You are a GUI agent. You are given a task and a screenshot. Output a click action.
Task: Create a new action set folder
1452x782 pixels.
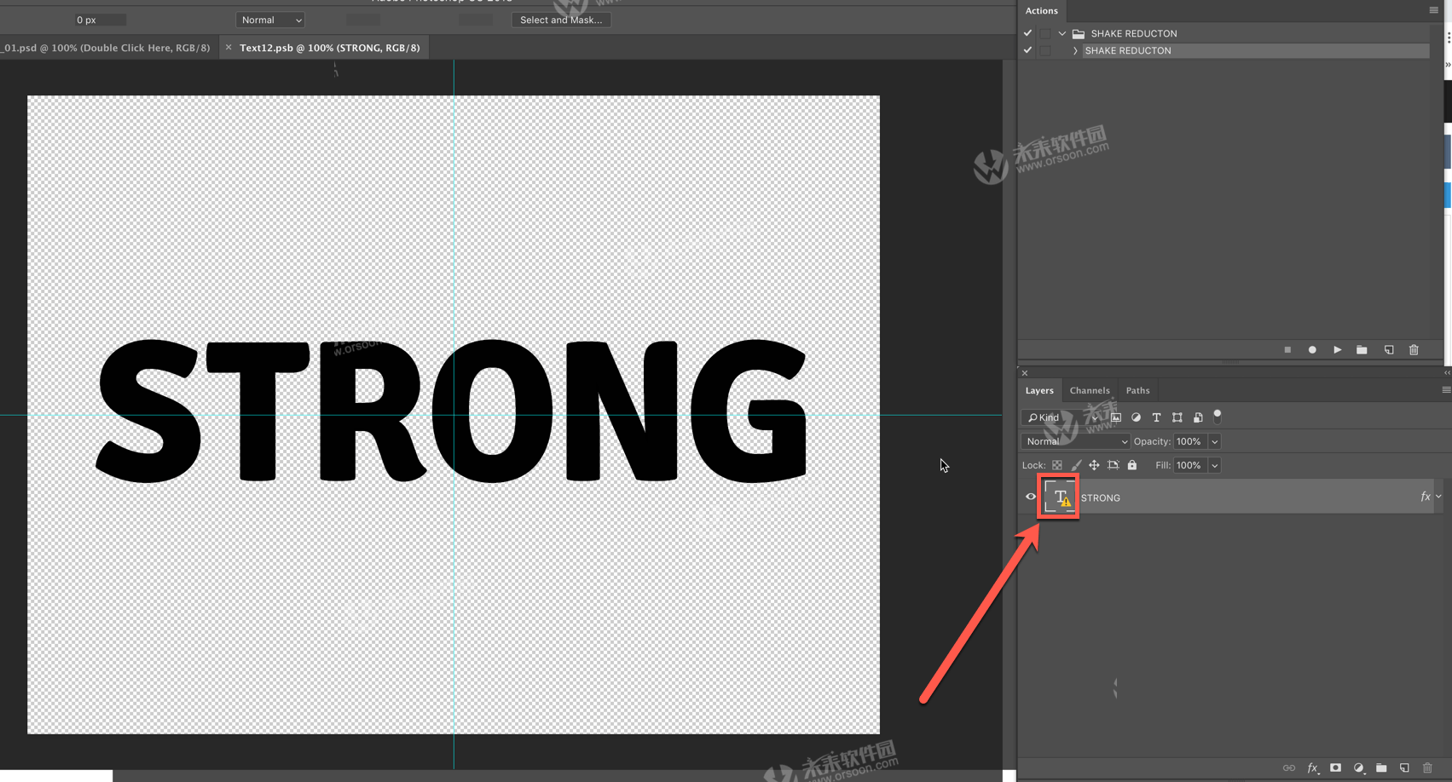[x=1362, y=350]
